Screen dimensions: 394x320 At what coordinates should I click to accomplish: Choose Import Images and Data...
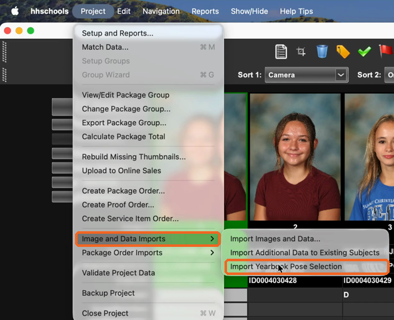pos(306,239)
